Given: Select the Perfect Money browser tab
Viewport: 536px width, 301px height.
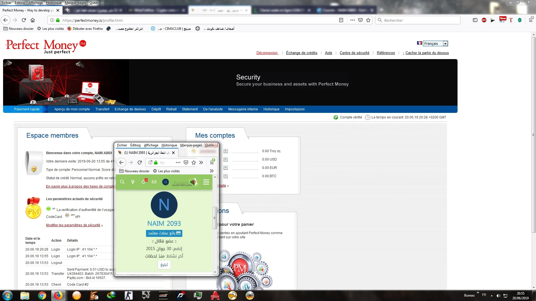Looking at the screenshot, I should click(31, 10).
